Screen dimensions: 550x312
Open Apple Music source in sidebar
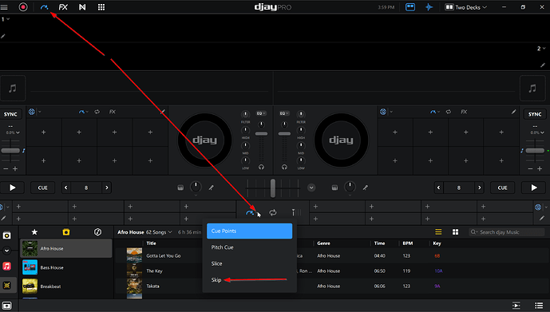click(6, 266)
